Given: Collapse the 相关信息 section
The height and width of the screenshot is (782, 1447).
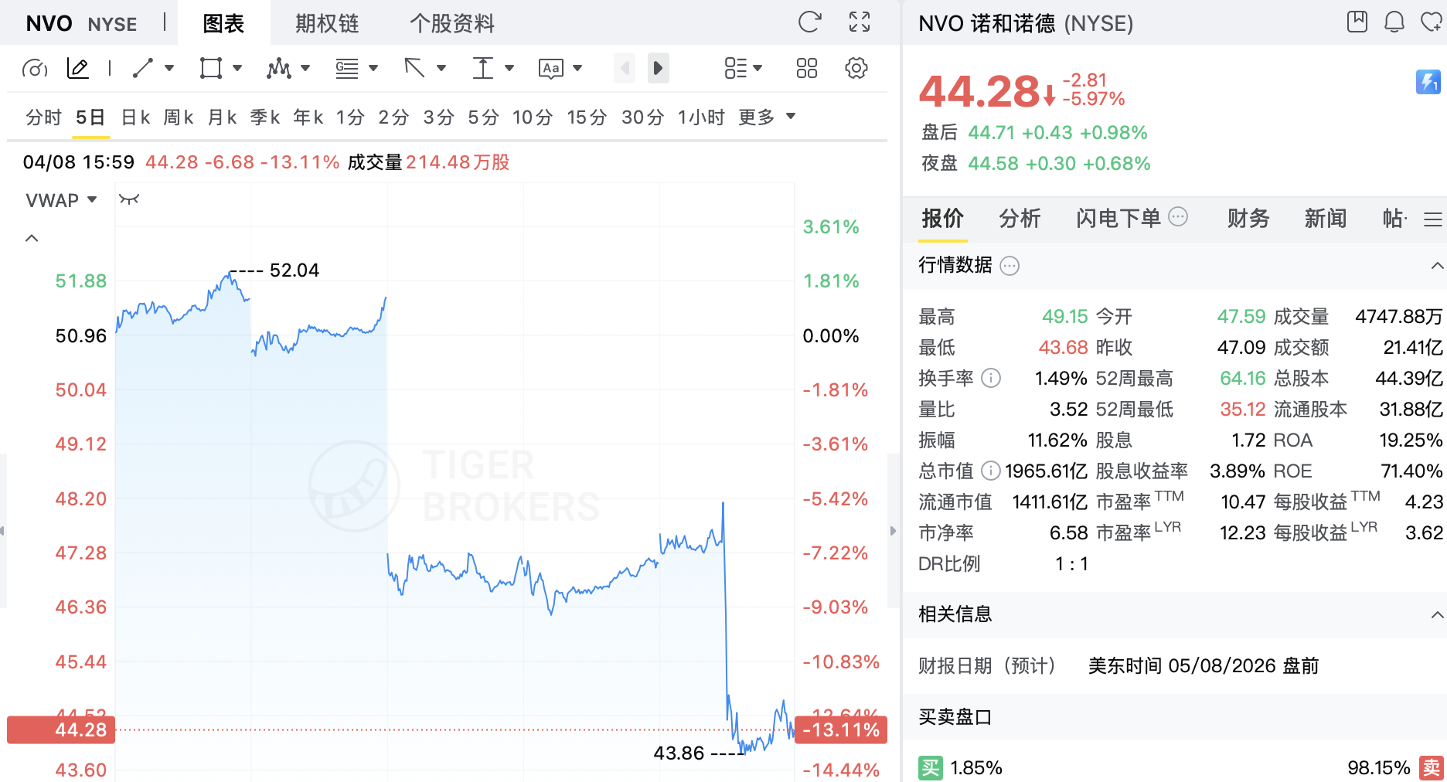Looking at the screenshot, I should point(1437,615).
